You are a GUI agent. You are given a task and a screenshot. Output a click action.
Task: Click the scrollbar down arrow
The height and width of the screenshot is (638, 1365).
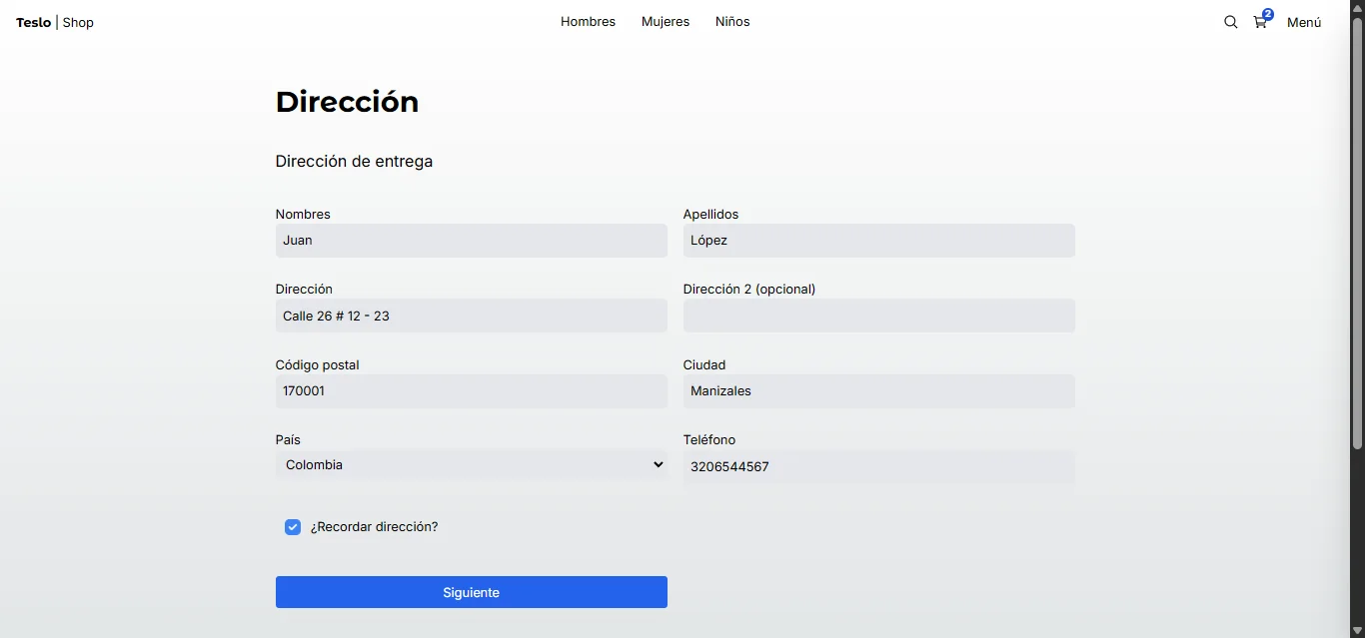(1357, 630)
